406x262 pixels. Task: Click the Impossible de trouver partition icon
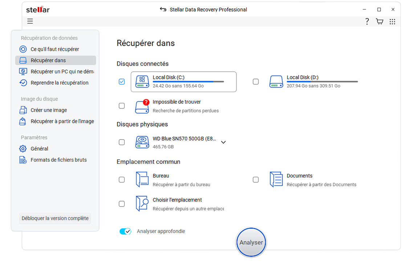pos(142,105)
